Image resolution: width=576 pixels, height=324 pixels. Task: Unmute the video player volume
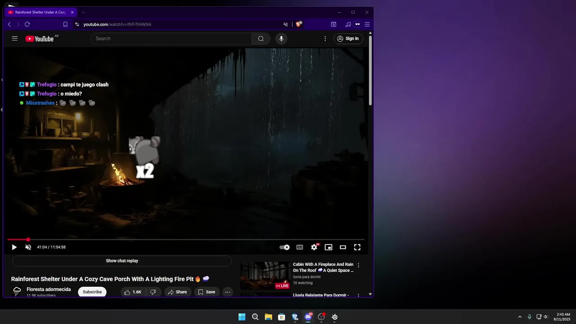(x=28, y=247)
